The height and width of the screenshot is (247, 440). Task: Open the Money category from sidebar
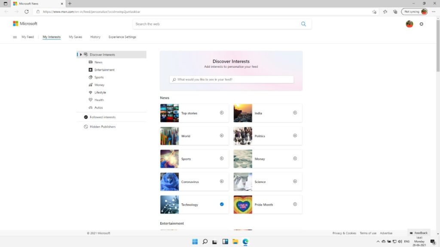90,85
